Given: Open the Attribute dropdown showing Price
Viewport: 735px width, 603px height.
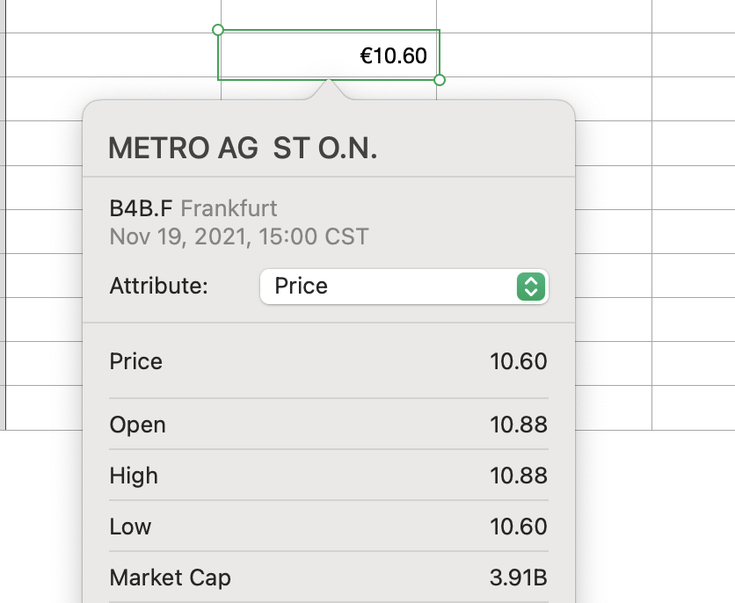Looking at the screenshot, I should click(x=404, y=287).
